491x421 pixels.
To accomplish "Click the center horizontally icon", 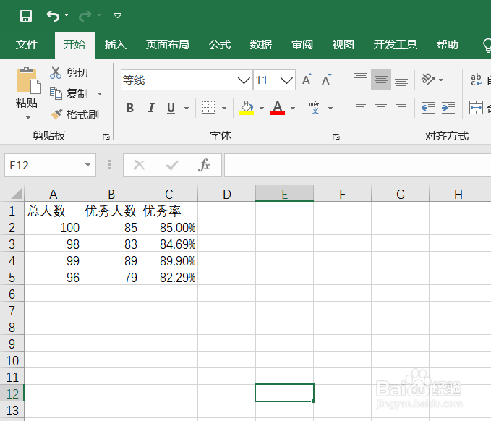I will [381, 108].
